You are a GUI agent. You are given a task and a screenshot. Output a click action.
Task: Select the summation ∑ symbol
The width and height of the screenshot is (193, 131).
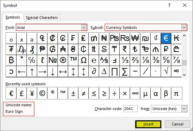click(x=125, y=72)
